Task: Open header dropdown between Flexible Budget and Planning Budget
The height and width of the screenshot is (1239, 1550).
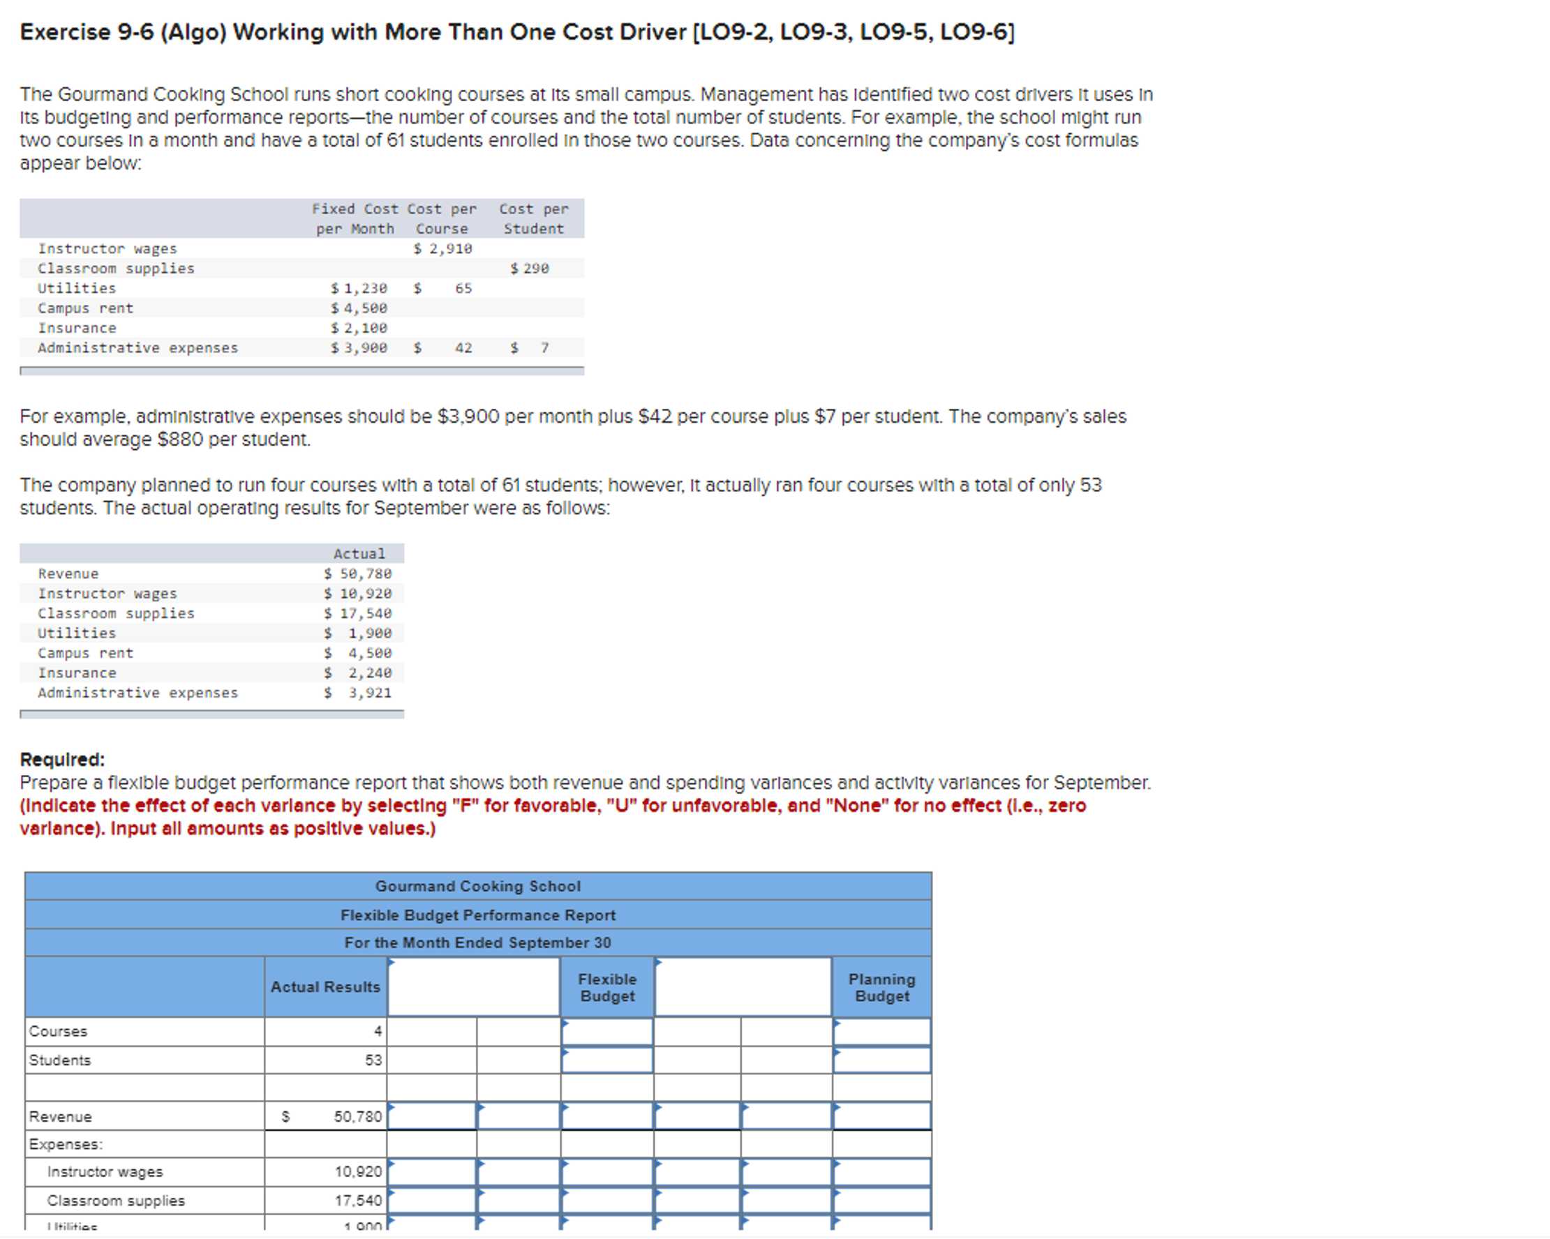Action: pos(743,986)
